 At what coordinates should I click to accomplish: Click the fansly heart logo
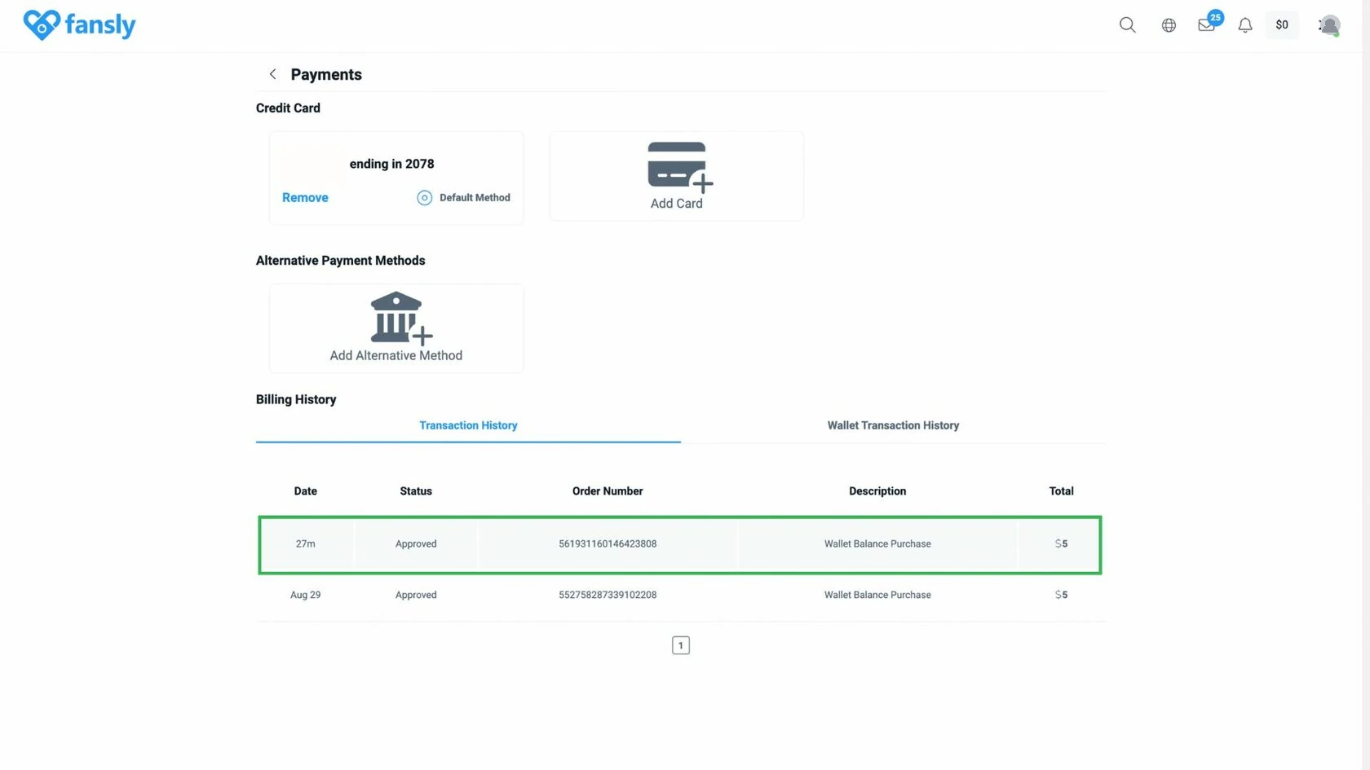click(42, 25)
